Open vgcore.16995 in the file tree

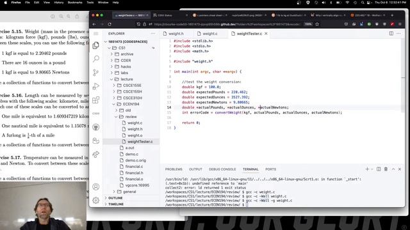(x=137, y=185)
